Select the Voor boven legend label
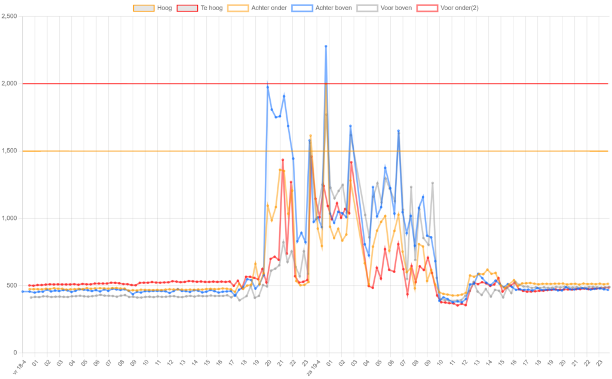612x379 pixels. [394, 8]
